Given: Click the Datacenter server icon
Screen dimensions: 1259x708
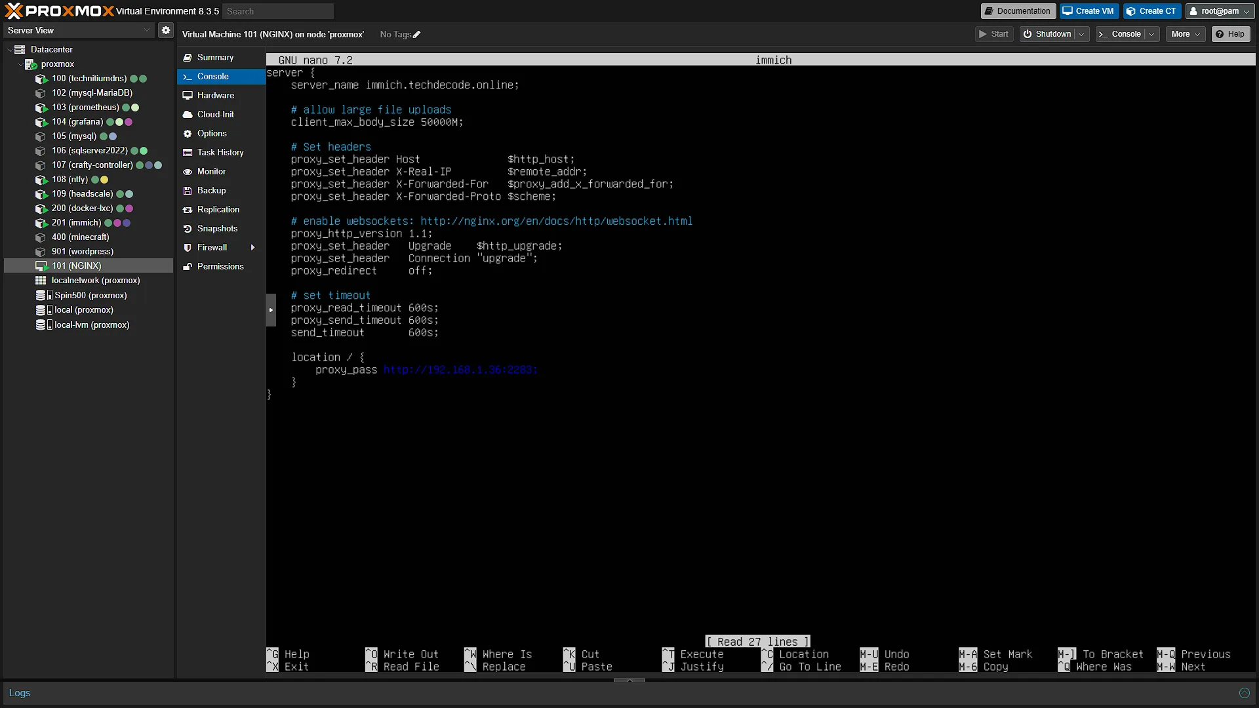Looking at the screenshot, I should [20, 50].
